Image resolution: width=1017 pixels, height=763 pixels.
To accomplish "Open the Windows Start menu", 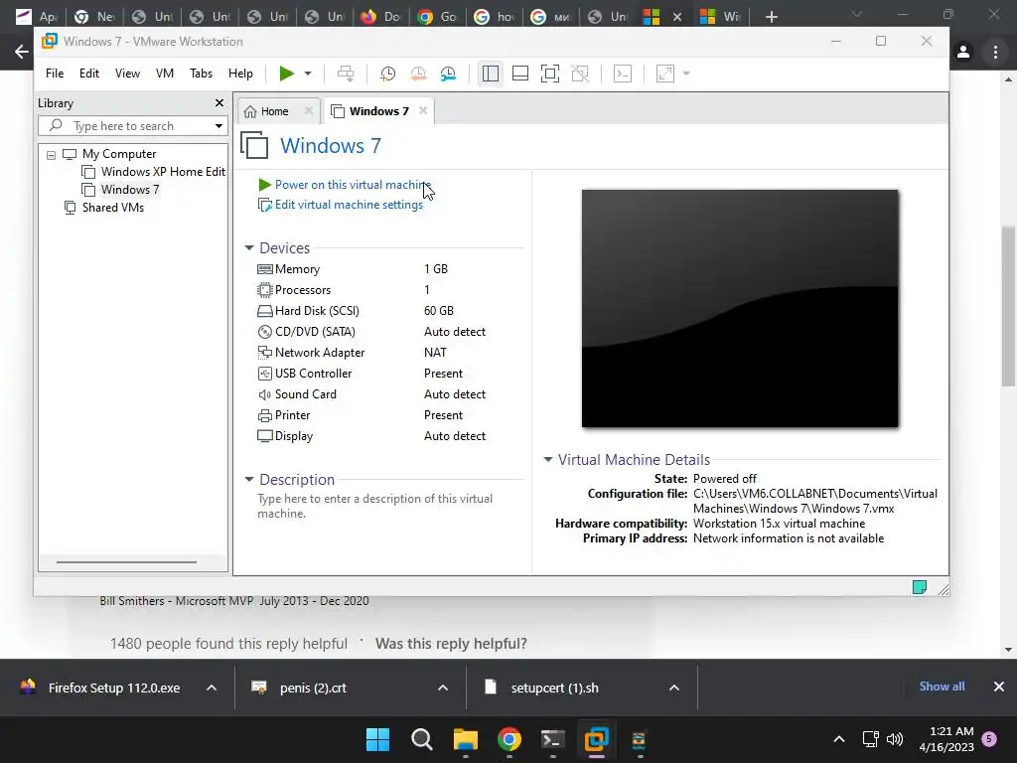I will coord(377,739).
